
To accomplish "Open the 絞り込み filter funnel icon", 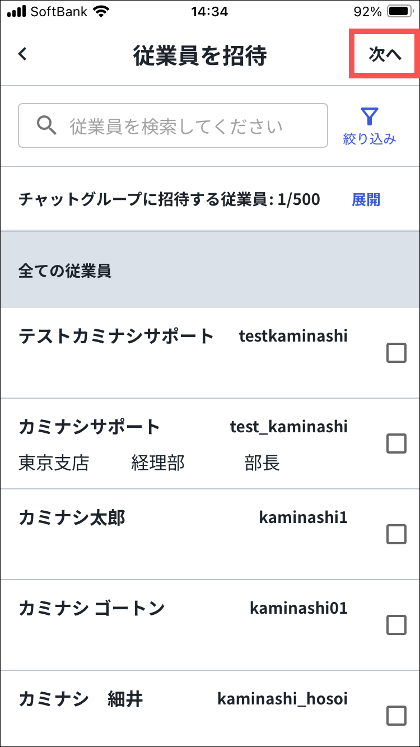I will 370,116.
